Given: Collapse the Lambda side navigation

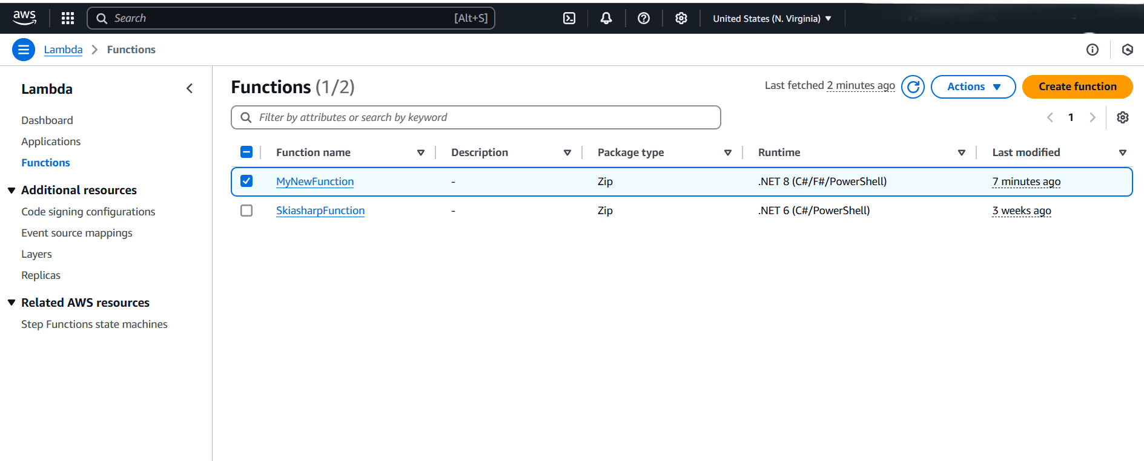Looking at the screenshot, I should point(190,89).
